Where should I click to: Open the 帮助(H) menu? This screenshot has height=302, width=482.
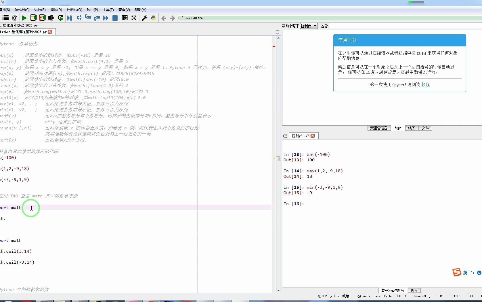tap(140, 10)
